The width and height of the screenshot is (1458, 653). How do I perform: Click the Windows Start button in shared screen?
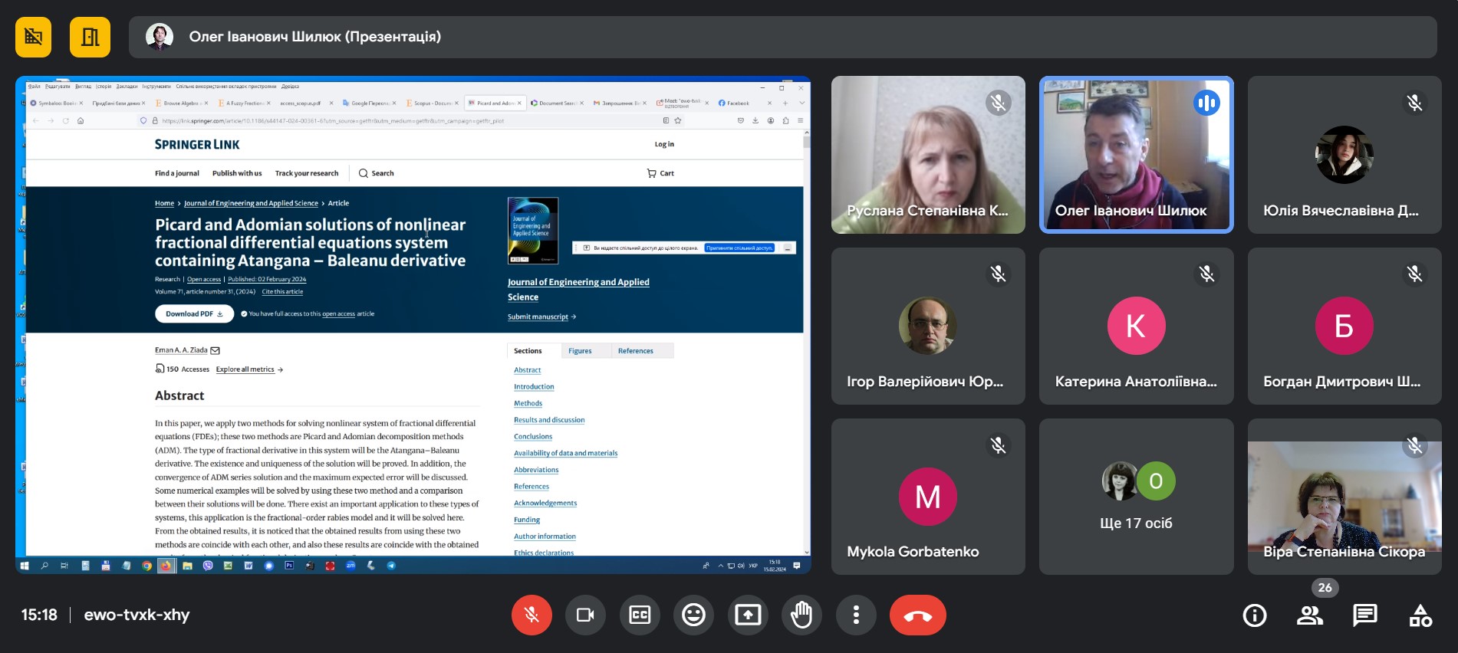pyautogui.click(x=25, y=566)
